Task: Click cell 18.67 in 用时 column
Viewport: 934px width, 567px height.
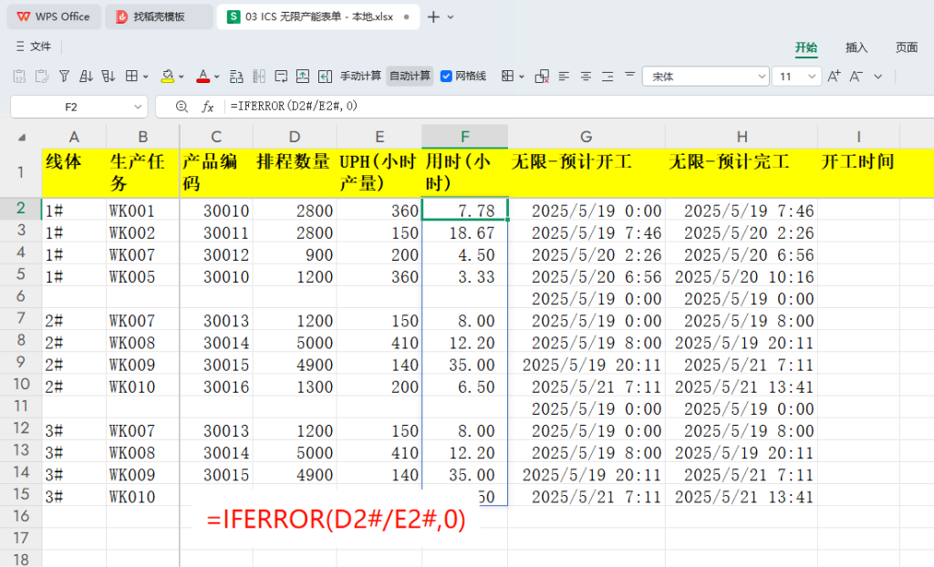Action: [x=464, y=232]
